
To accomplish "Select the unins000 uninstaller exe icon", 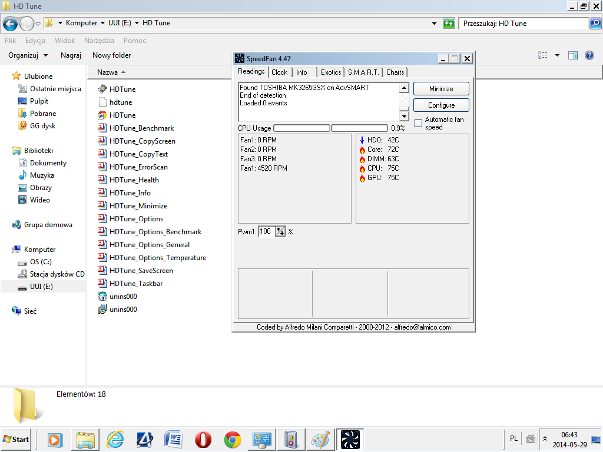I will pyautogui.click(x=102, y=310).
